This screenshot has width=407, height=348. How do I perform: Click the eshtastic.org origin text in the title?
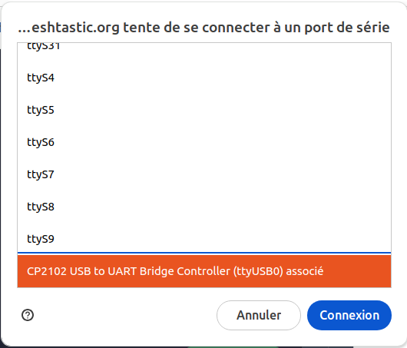tap(68, 28)
